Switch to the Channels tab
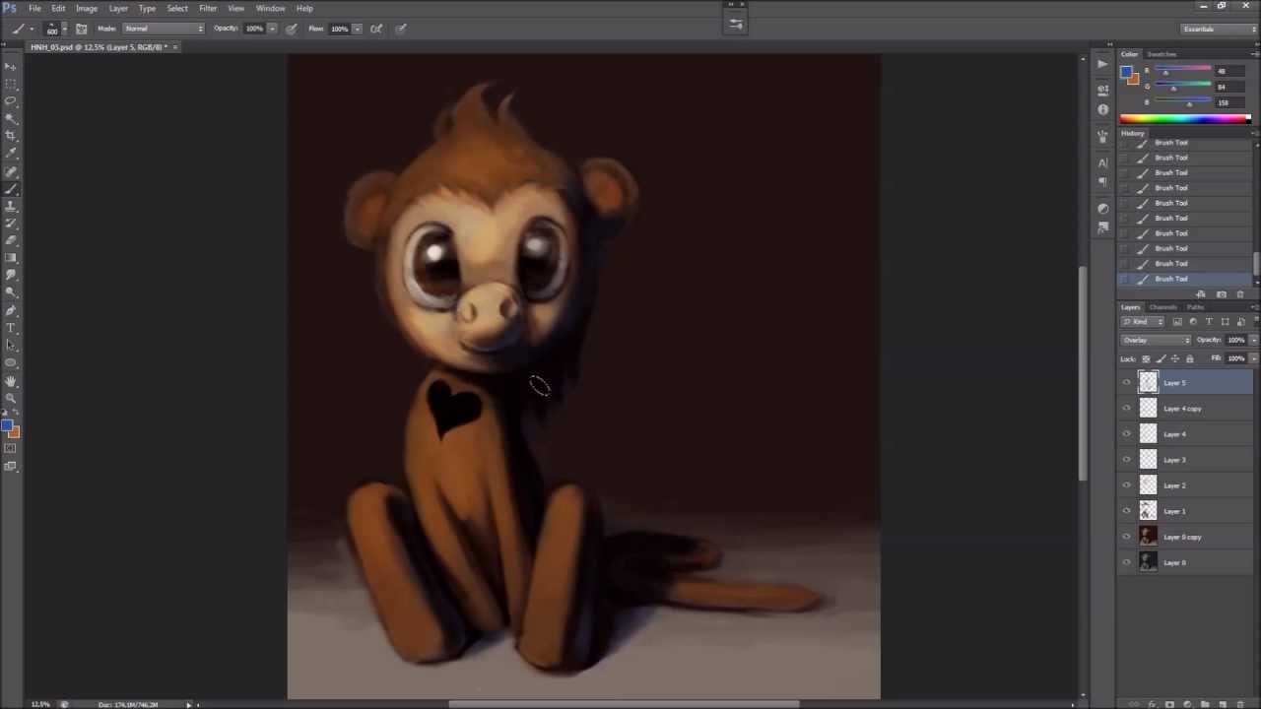The width and height of the screenshot is (1261, 709). click(1162, 307)
